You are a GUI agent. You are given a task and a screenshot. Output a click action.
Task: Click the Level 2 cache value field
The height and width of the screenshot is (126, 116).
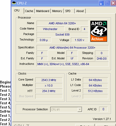(x=95, y=91)
